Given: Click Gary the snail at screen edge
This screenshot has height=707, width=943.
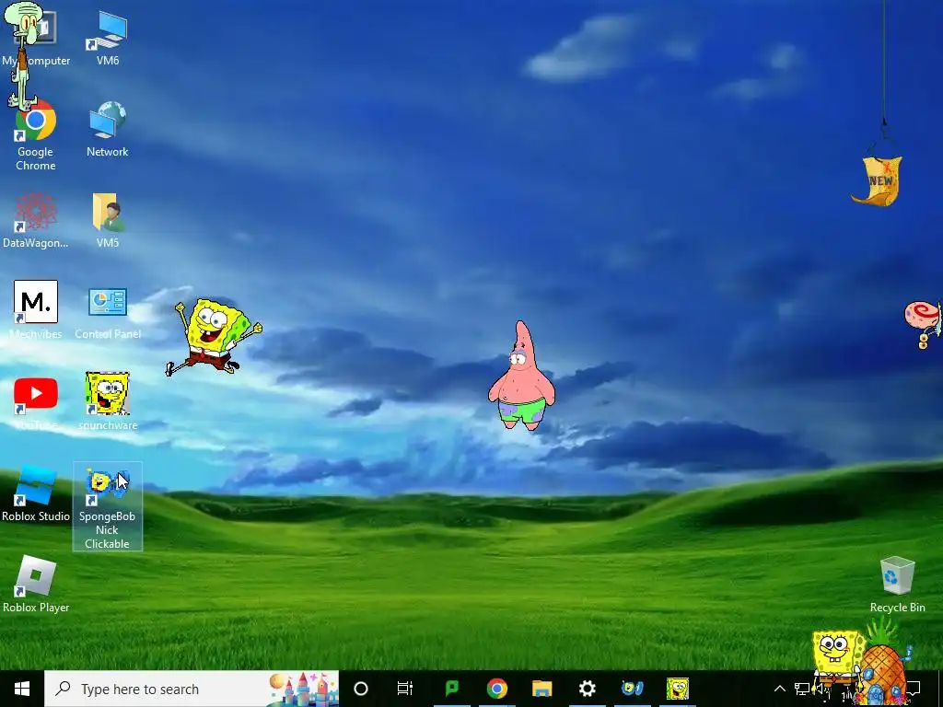Looking at the screenshot, I should click(x=924, y=323).
